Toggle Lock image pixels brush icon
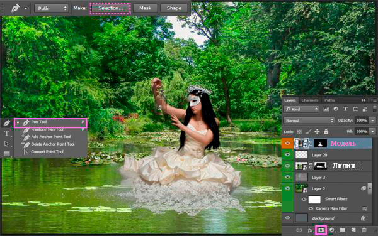This screenshot has height=236, width=378. point(308,132)
